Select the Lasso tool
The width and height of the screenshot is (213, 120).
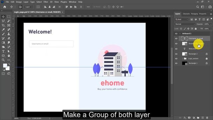click(x=3, y=21)
